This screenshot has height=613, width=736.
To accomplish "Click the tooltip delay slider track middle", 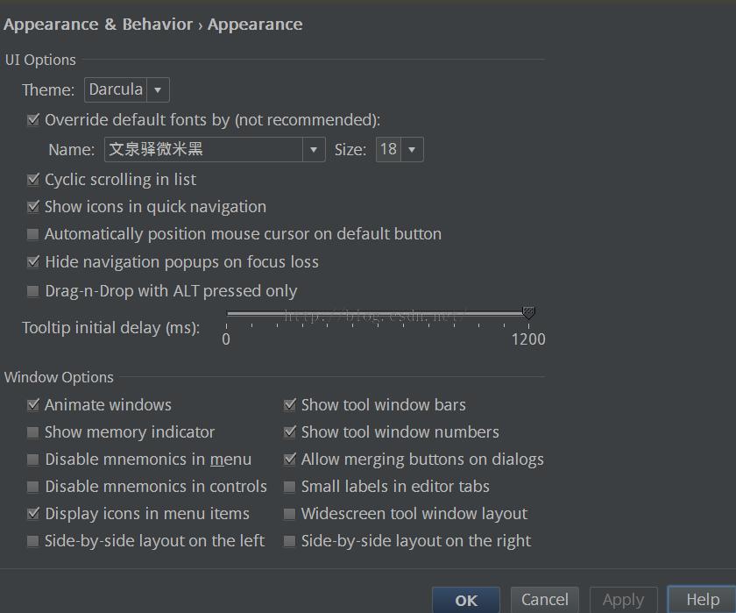I will click(x=378, y=313).
